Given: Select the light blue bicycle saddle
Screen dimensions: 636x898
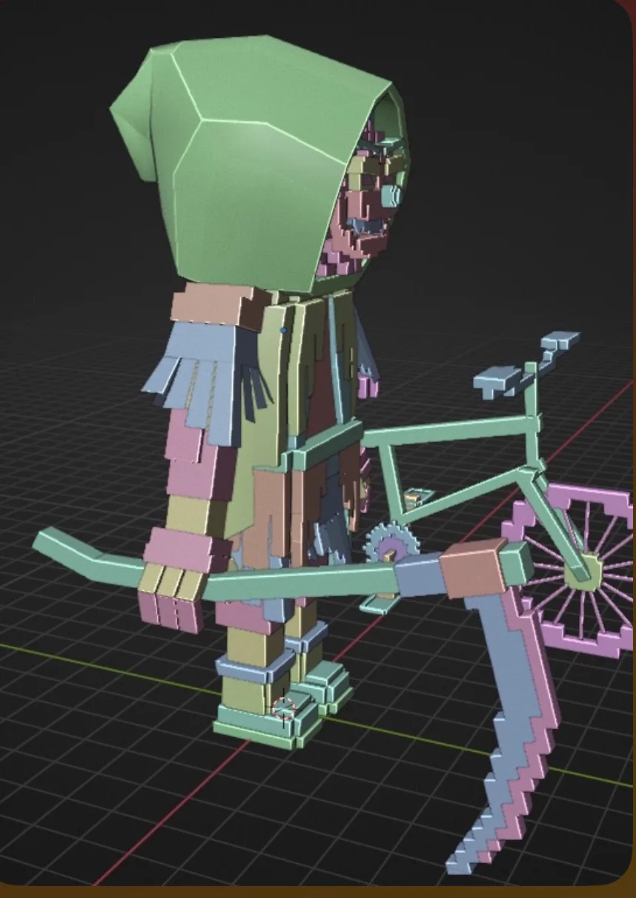Looking at the screenshot, I should coord(500,380).
